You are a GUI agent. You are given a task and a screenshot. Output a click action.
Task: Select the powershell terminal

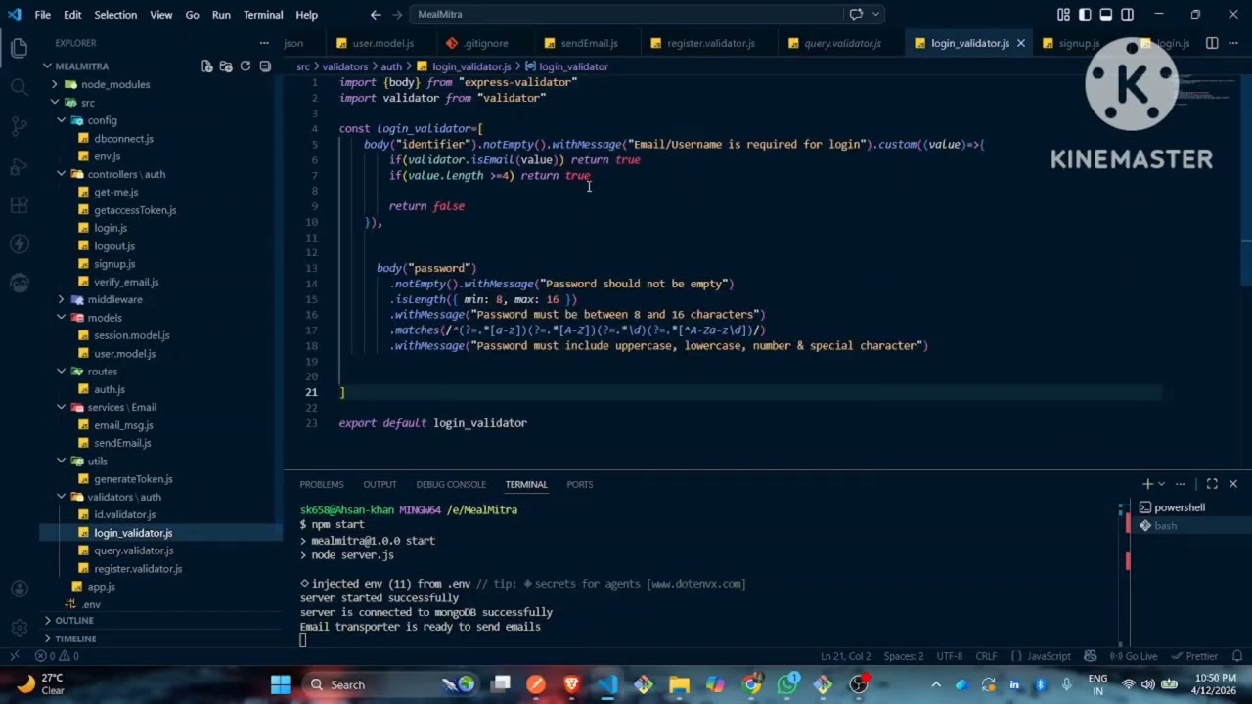(x=1179, y=507)
